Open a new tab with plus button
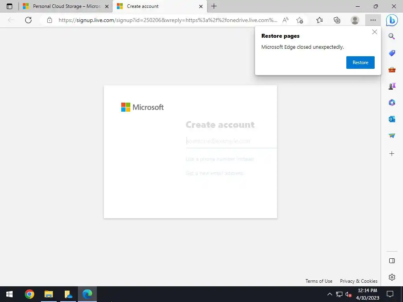This screenshot has width=403, height=302. click(214, 6)
